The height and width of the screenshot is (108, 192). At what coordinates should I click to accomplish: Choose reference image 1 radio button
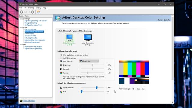(133, 89)
